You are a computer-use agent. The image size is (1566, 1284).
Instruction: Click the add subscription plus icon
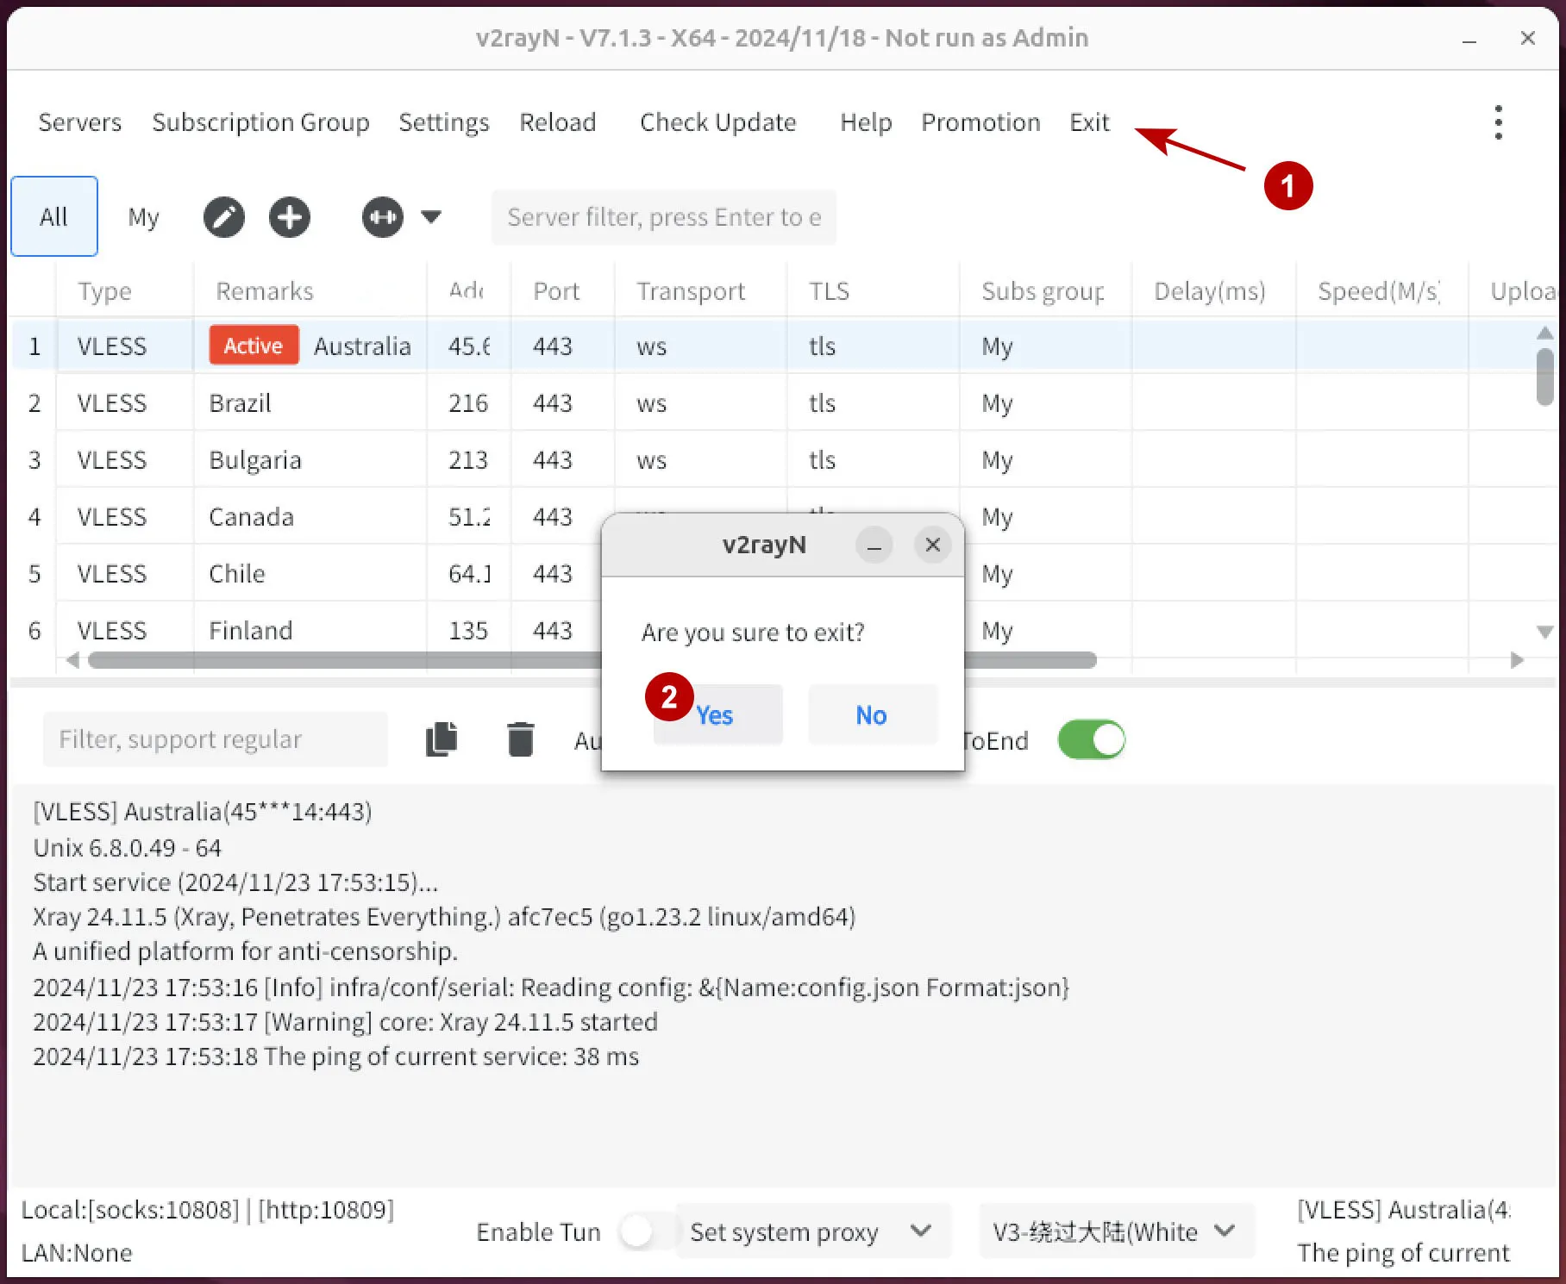point(290,217)
